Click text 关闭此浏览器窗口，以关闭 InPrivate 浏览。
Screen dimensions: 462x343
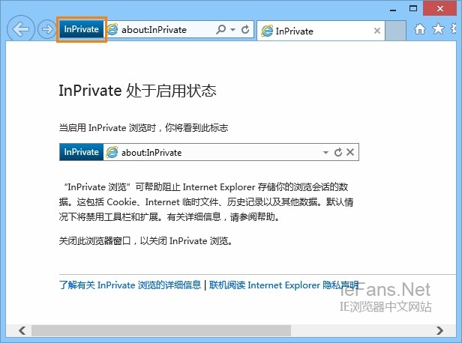tap(145, 241)
